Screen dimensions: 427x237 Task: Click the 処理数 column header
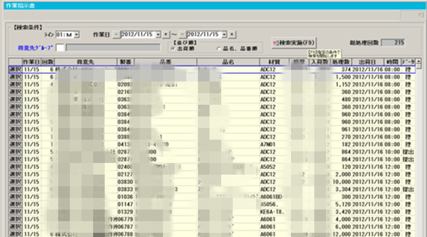pyautogui.click(x=340, y=61)
